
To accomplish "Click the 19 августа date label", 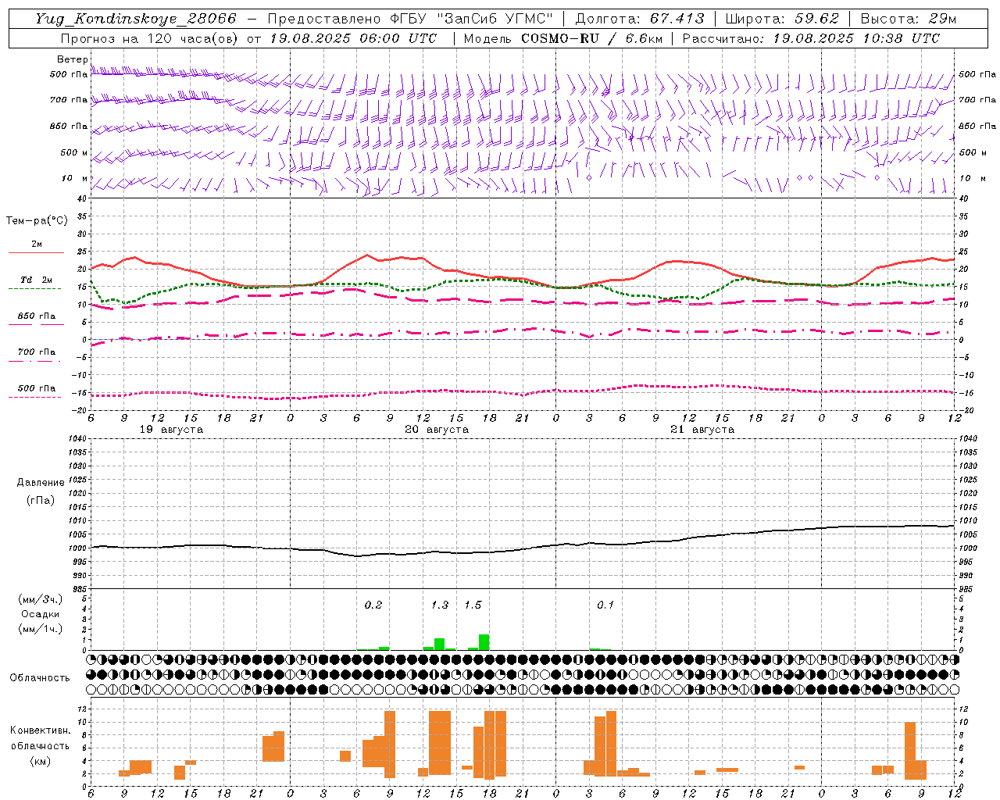I will point(171,430).
